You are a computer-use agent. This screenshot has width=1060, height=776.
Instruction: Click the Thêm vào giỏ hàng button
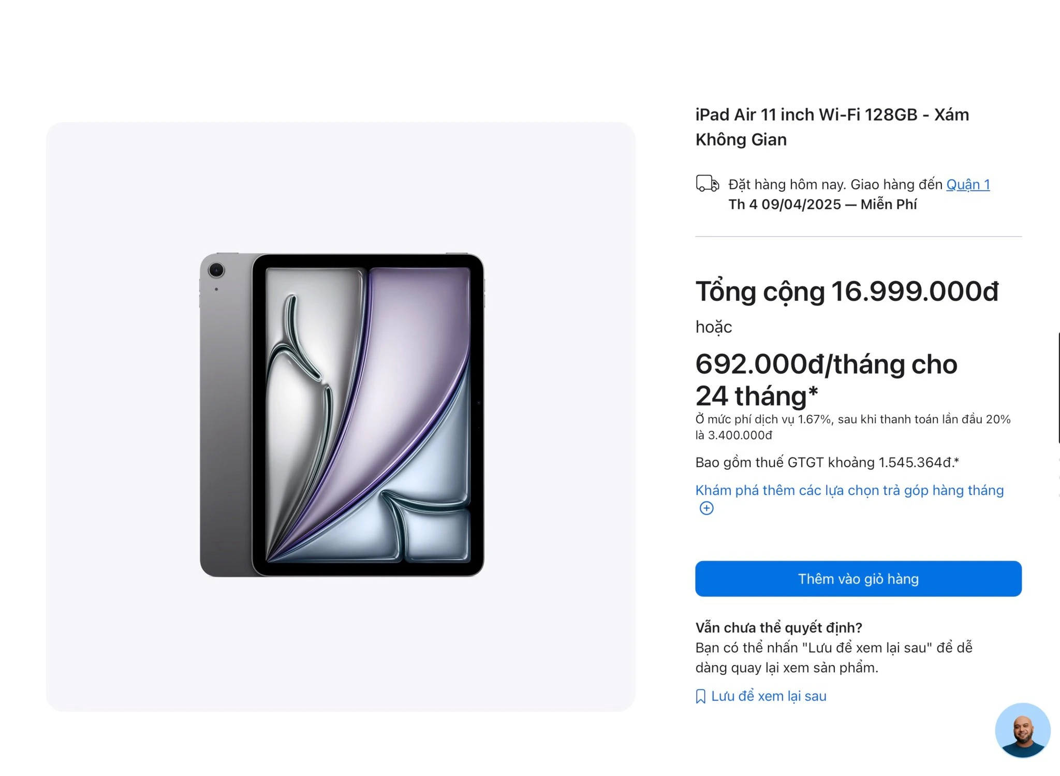858,579
